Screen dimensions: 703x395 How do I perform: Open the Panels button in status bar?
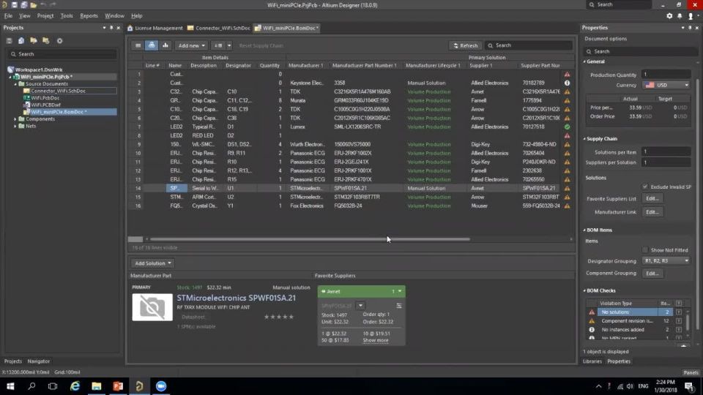[691, 372]
